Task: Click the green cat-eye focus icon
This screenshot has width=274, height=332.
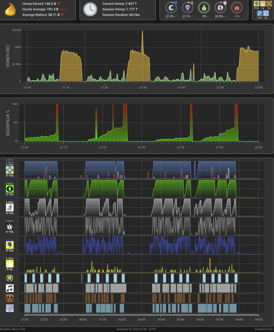Action: point(9,189)
